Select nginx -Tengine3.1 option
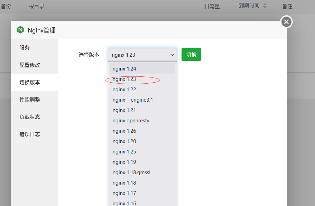The image size is (315, 206). (142, 100)
